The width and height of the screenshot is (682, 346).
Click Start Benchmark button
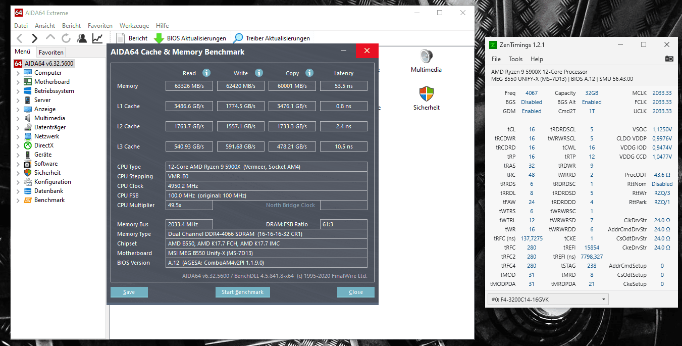point(243,292)
